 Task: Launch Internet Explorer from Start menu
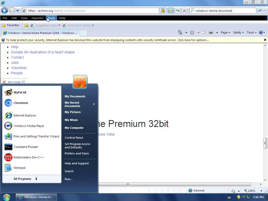32,115
